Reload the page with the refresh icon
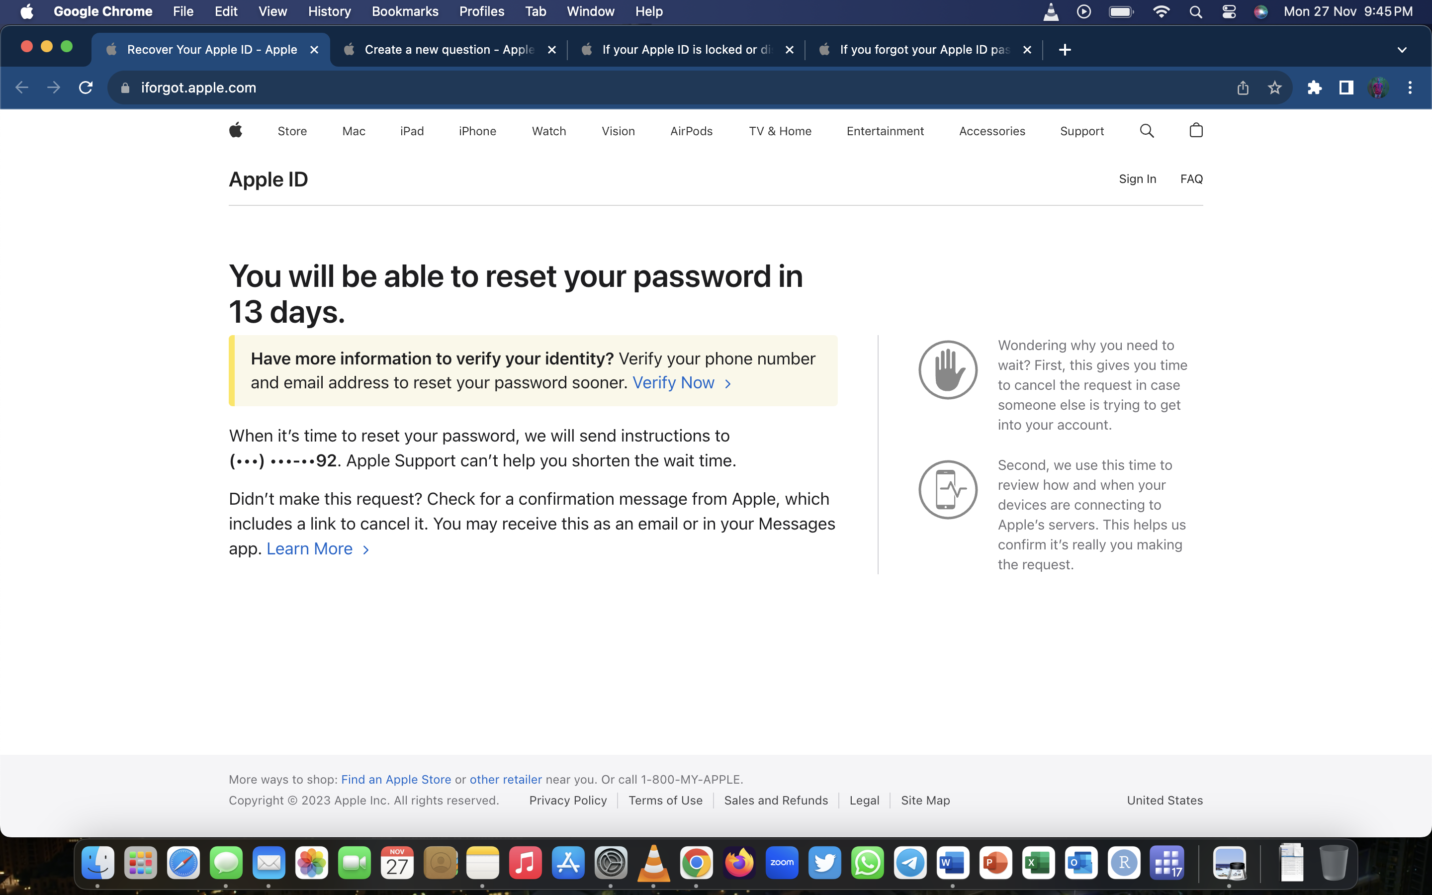 [86, 88]
